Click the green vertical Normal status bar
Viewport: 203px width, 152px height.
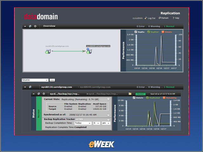point(39,113)
